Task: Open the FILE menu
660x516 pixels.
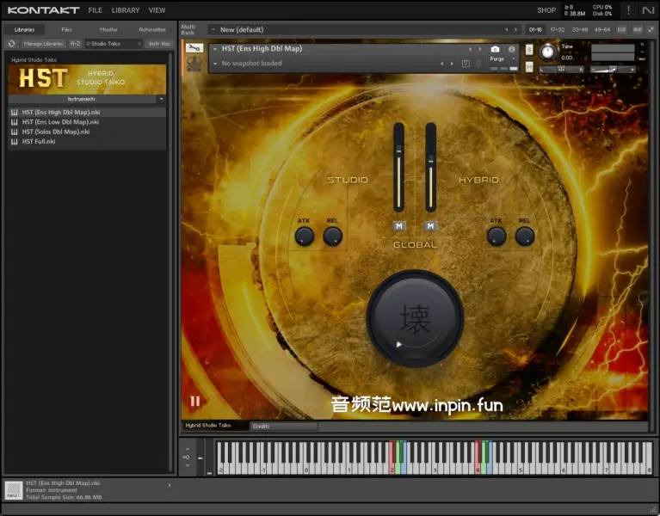Action: click(95, 10)
